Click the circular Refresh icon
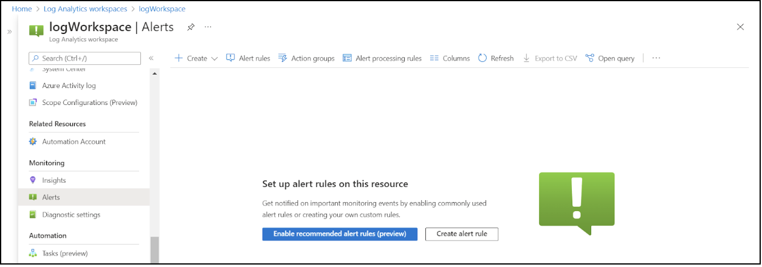Screen dimensions: 762x267 [x=482, y=58]
